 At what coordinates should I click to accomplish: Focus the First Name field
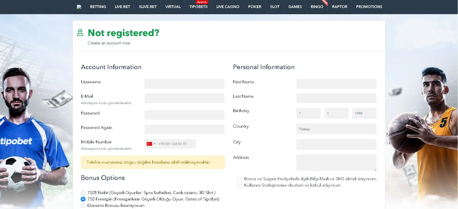[336, 84]
